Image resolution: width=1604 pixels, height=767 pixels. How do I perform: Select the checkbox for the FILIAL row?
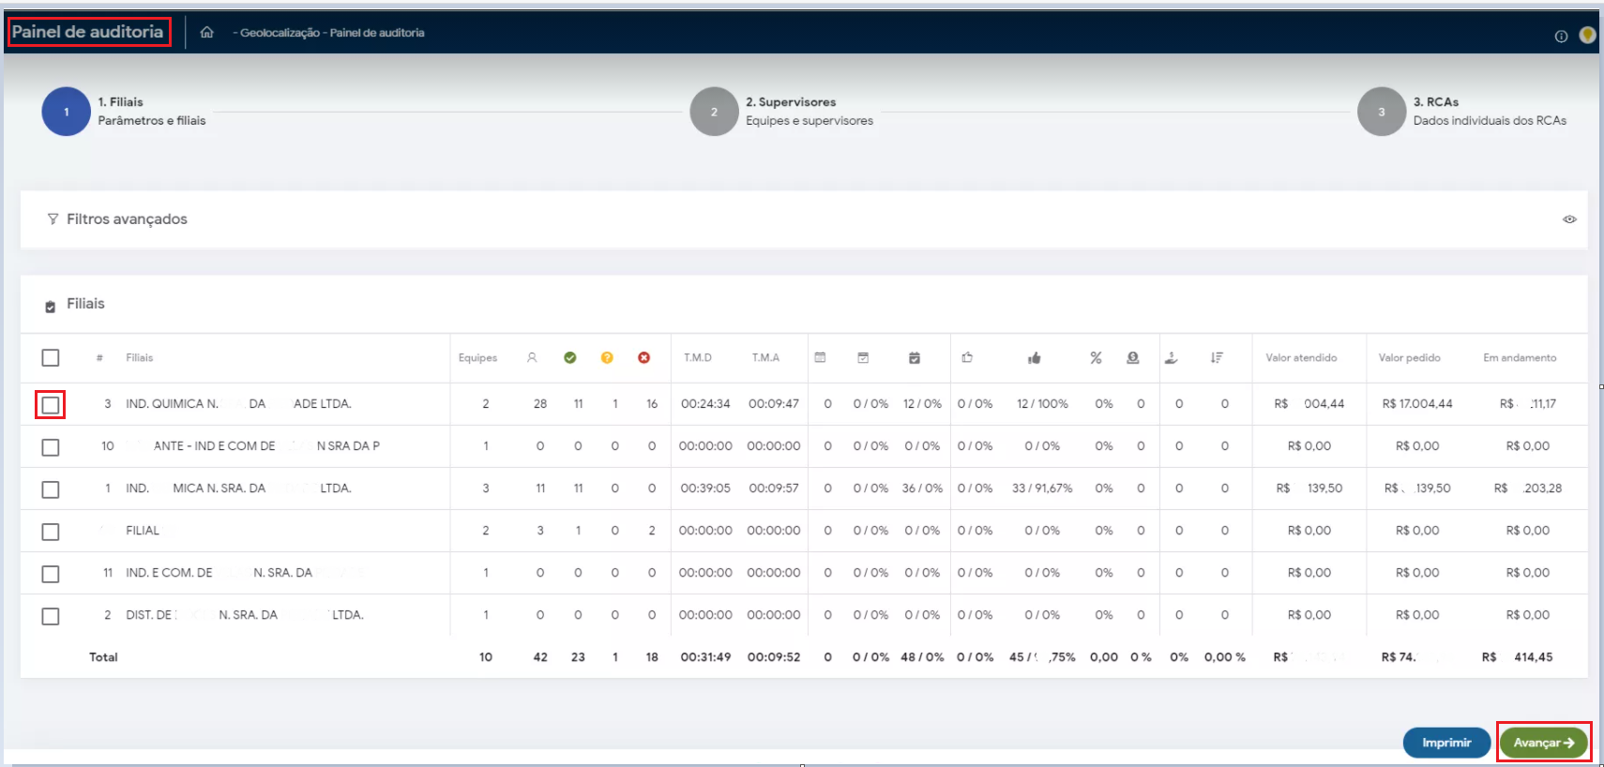(x=51, y=532)
